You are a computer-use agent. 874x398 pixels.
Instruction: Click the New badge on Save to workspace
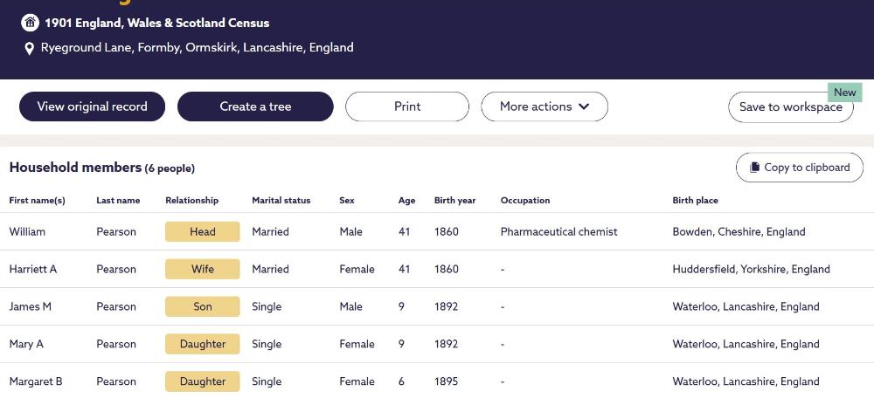click(844, 93)
